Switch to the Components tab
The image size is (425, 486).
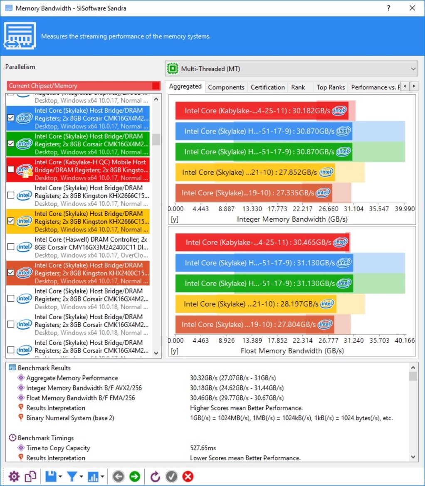click(x=226, y=87)
